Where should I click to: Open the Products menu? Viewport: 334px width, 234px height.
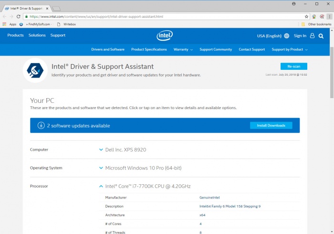(x=16, y=35)
